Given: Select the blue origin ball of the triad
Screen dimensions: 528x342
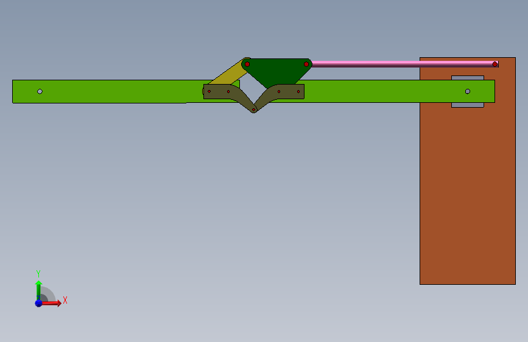Looking at the screenshot, I should click(x=38, y=303).
